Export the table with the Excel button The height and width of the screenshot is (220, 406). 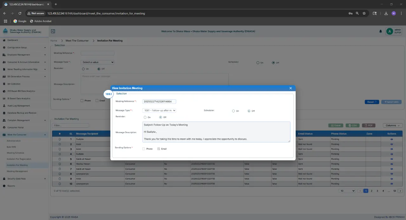336,126
